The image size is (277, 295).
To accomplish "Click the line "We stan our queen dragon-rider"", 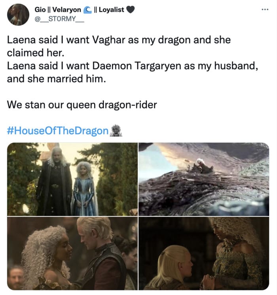I will pos(82,105).
